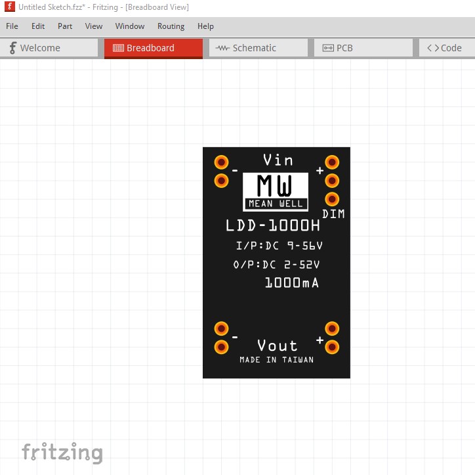Click the upper Vout minus pin
Screen dimensions: 475x475
click(222, 328)
